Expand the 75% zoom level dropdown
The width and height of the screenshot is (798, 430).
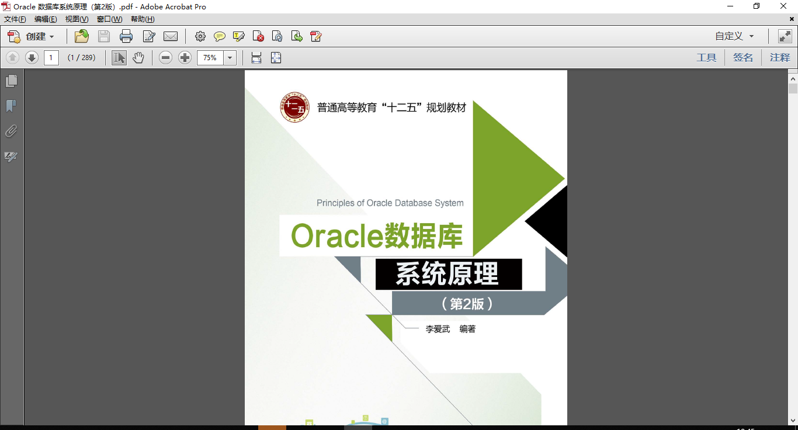point(230,57)
